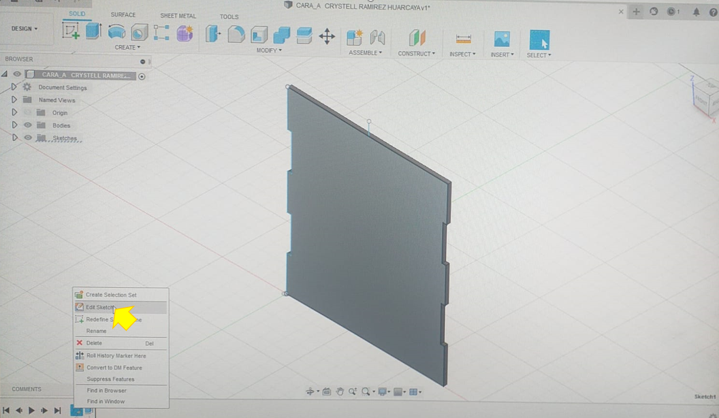The height and width of the screenshot is (418, 719).
Task: Select the Combine tool
Action: pyautogui.click(x=282, y=35)
